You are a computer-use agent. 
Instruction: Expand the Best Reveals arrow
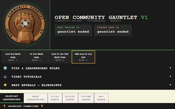(170, 85)
